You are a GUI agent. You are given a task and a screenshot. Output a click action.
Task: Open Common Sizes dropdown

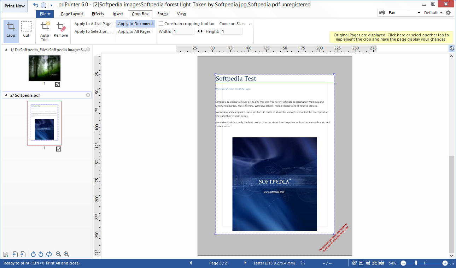click(235, 24)
